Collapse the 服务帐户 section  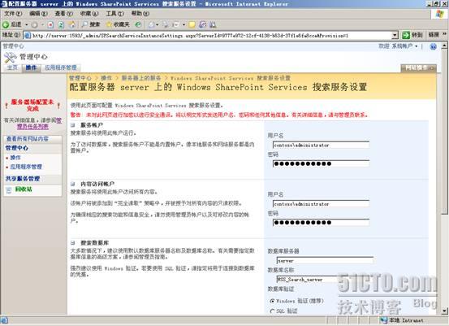[x=73, y=125]
